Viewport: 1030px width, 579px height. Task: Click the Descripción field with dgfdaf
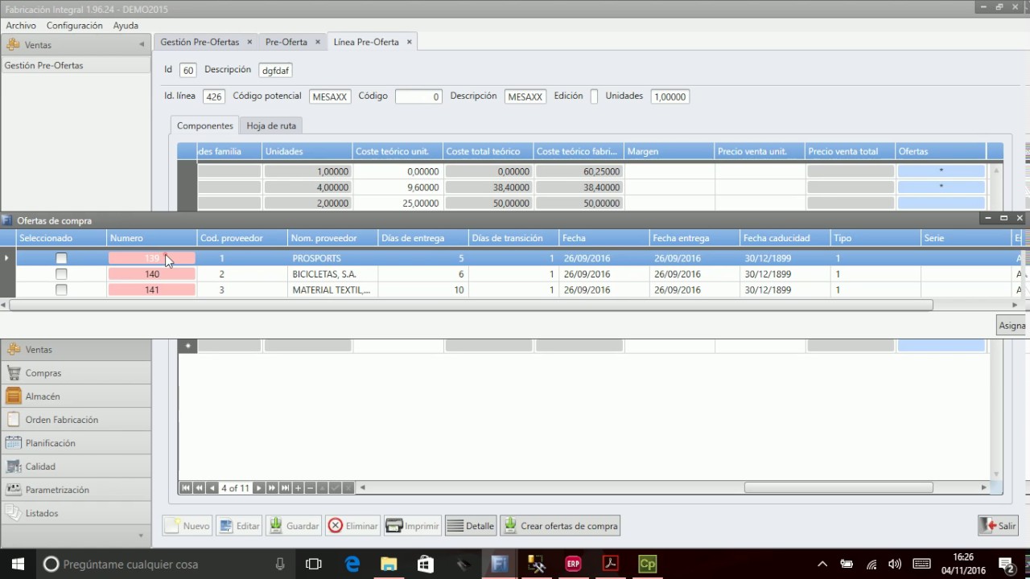[275, 70]
